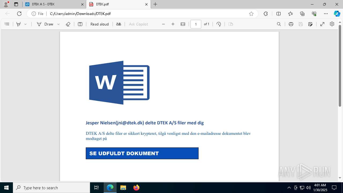Screen dimensions: 343x193
Task: Search within the PDF
Action: (x=279, y=24)
